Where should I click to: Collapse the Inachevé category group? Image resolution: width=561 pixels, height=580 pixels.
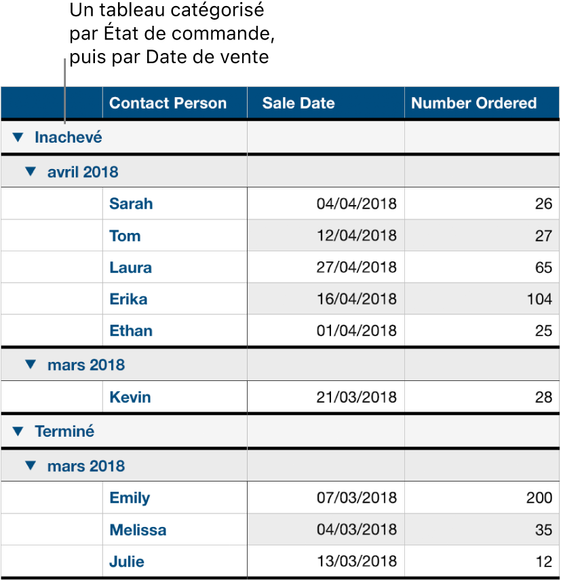(x=18, y=137)
